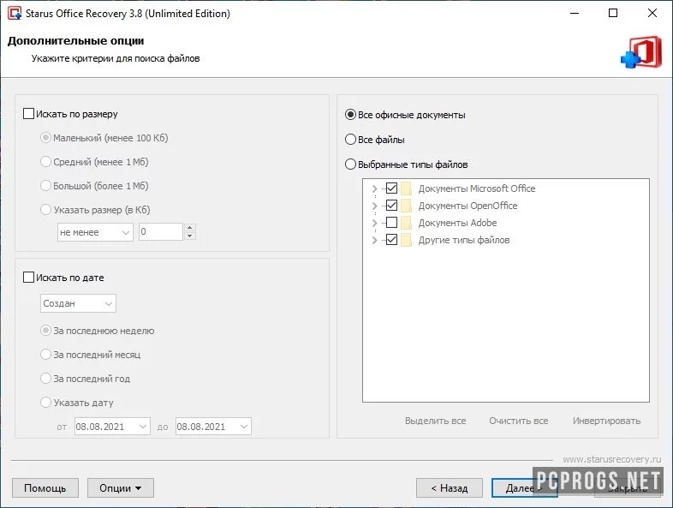The width and height of the screenshot is (673, 508).
Task: Increase size value with up spinner arrow
Action: coord(190,228)
